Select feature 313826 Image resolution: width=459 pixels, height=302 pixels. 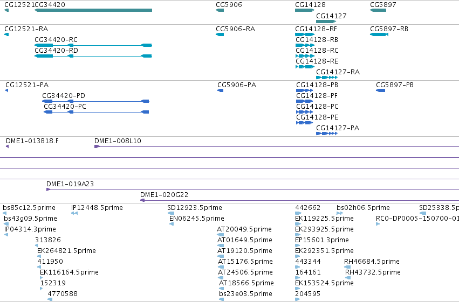[x=36, y=245]
